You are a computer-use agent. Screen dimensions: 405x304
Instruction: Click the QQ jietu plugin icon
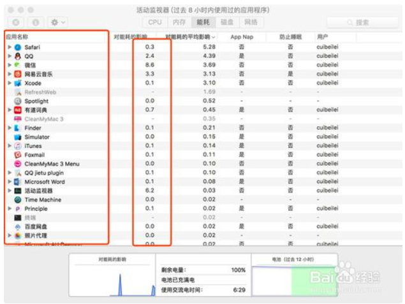[x=18, y=173]
